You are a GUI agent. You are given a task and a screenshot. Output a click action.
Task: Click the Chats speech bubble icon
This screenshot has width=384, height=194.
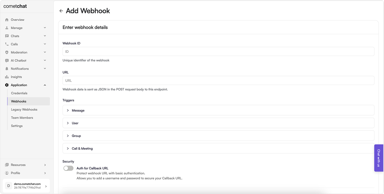point(7,36)
